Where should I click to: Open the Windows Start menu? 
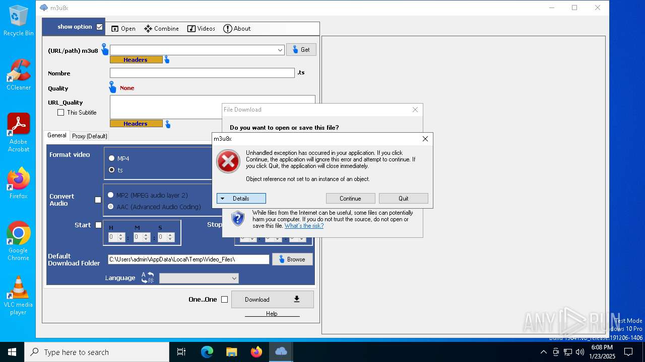coord(12,352)
